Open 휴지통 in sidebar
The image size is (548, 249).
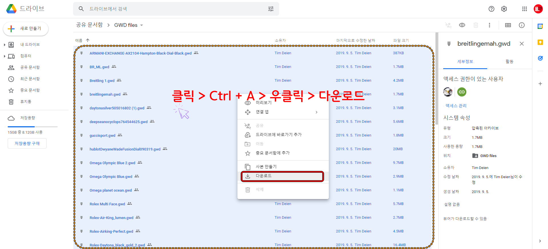click(x=26, y=102)
